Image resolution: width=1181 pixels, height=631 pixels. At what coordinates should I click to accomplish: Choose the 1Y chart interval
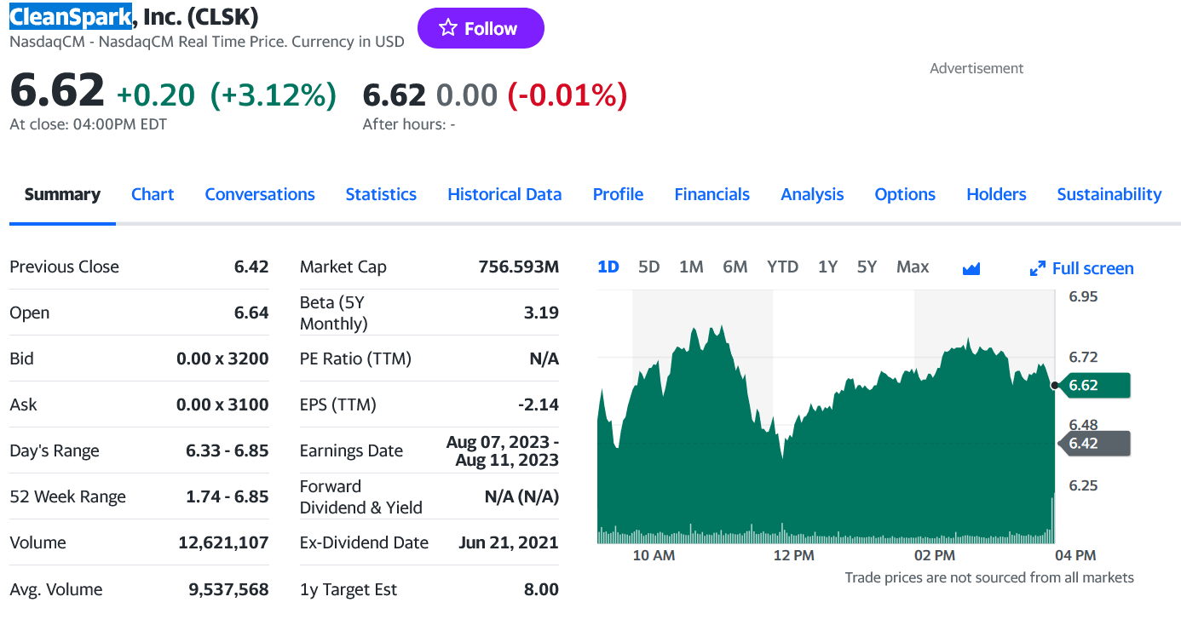click(x=827, y=267)
